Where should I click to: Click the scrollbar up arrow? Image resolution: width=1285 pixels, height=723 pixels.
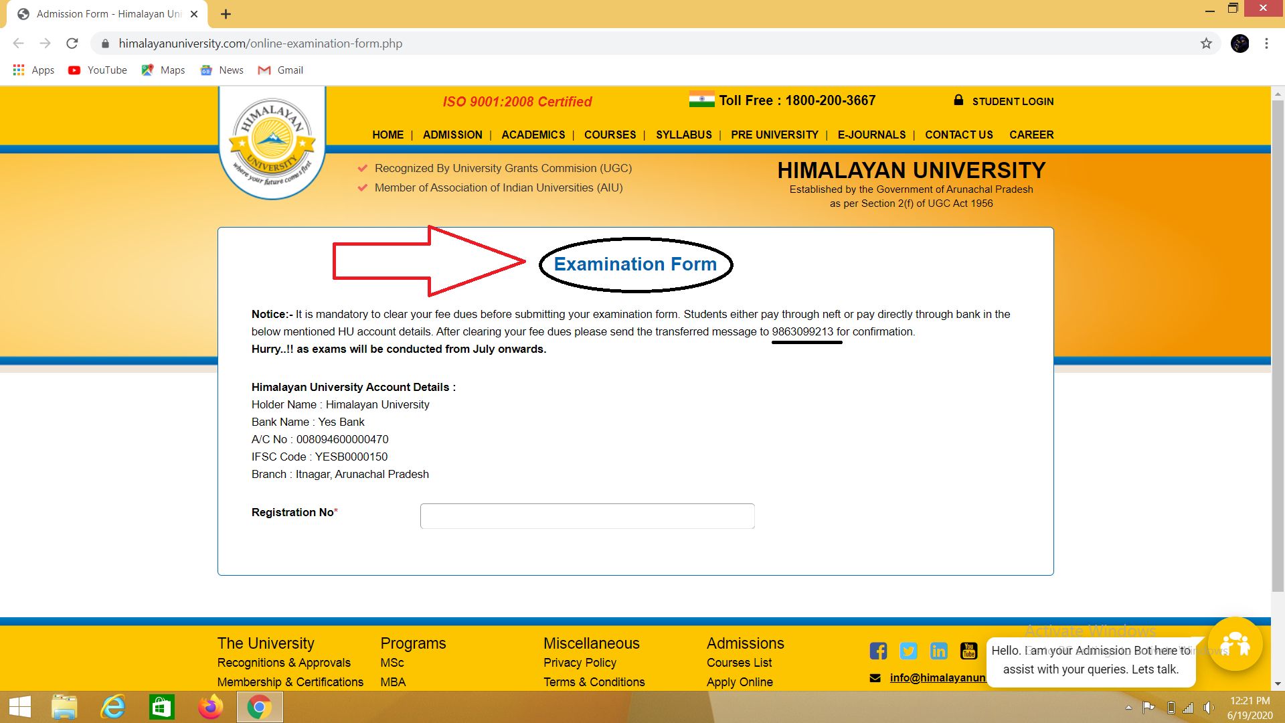pyautogui.click(x=1278, y=94)
